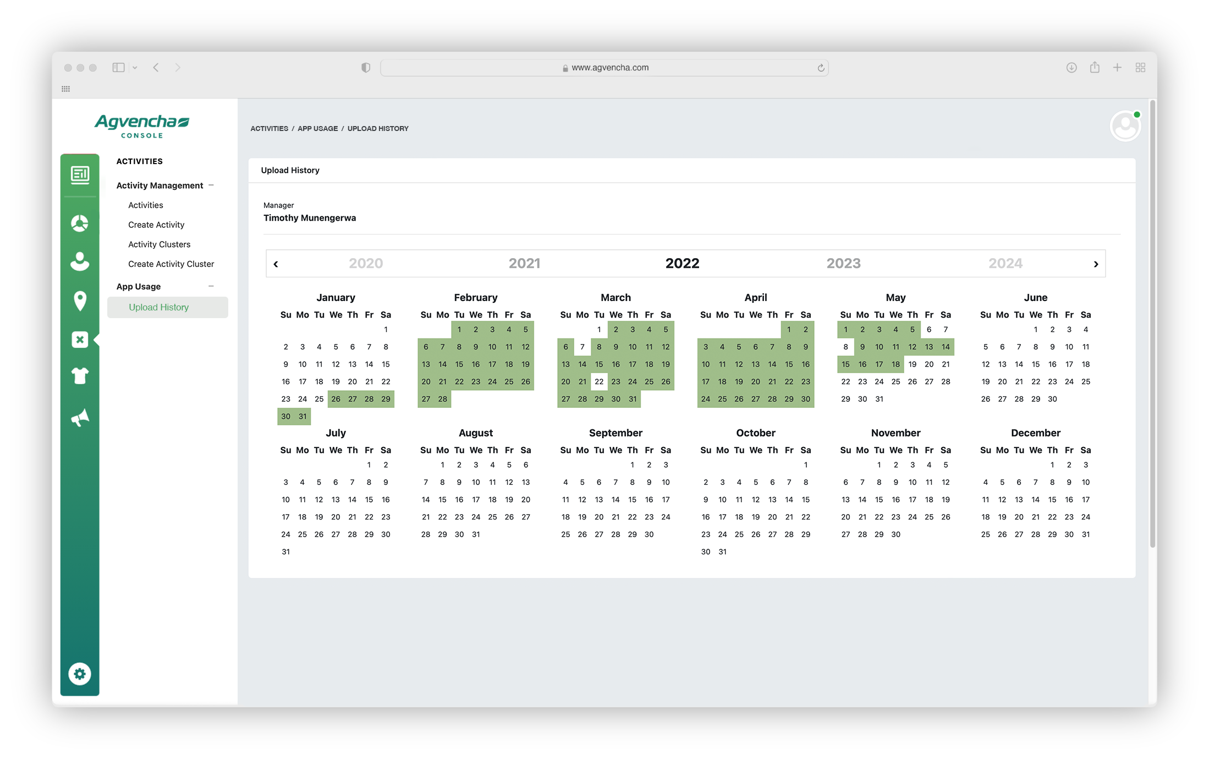Click the pie chart sidebar icon
The image size is (1209, 759).
(x=80, y=223)
